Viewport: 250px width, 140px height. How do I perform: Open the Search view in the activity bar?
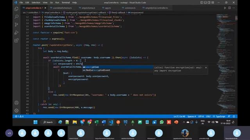click(16, 16)
